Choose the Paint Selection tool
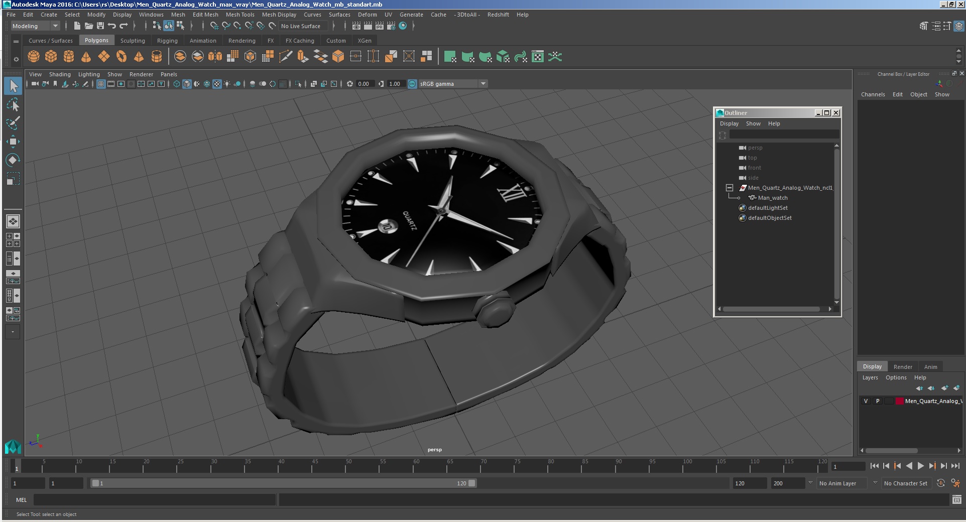Image resolution: width=966 pixels, height=522 pixels. pyautogui.click(x=13, y=123)
